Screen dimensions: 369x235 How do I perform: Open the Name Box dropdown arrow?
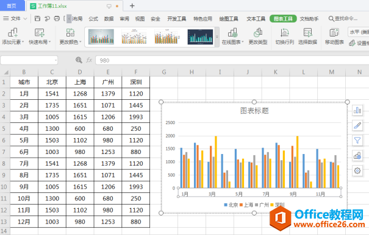[x=56, y=60]
